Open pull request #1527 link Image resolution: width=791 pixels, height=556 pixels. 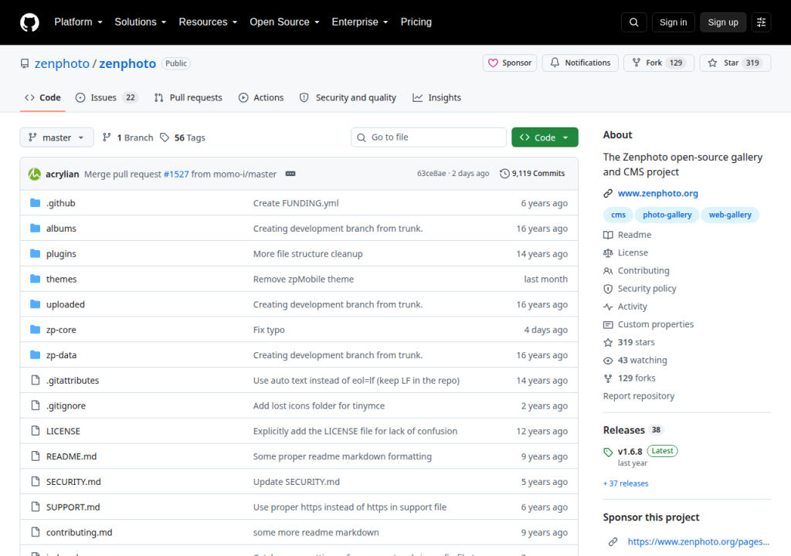176,174
